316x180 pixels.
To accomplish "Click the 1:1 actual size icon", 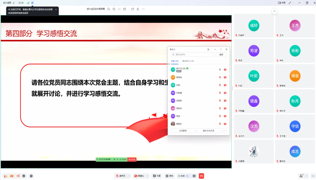I will tap(124, 9).
